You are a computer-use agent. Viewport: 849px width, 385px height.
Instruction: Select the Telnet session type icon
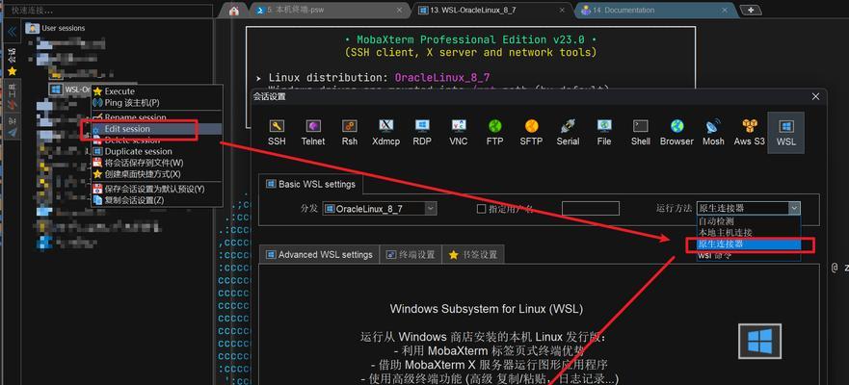tap(313, 126)
